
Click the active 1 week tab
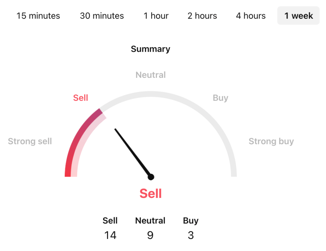click(299, 16)
